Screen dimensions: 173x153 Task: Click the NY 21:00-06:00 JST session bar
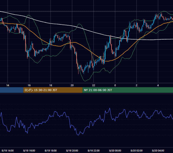(128, 90)
